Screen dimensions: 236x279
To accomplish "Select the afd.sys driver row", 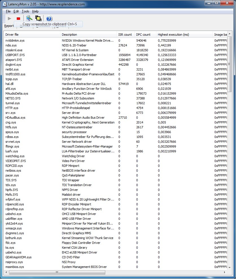I will pyautogui.click(x=115, y=89).
